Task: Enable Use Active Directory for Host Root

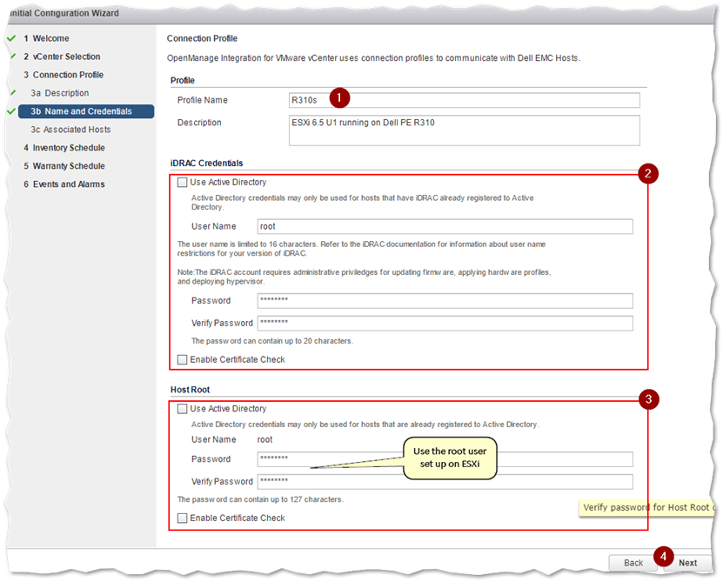Action: pos(183,409)
